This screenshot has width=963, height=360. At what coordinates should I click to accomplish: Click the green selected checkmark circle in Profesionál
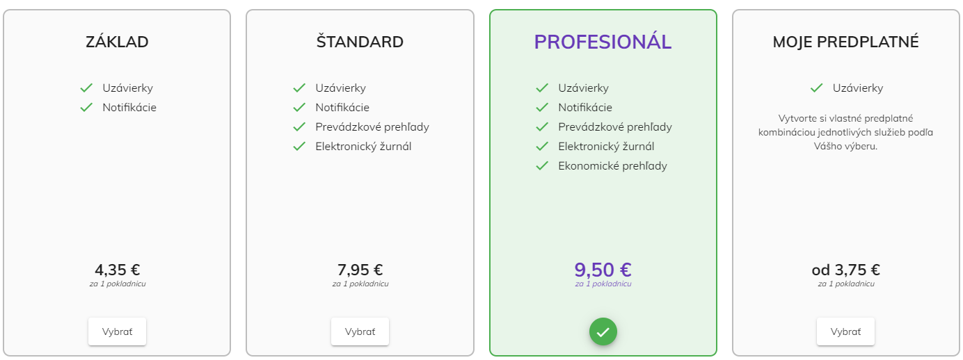click(603, 332)
